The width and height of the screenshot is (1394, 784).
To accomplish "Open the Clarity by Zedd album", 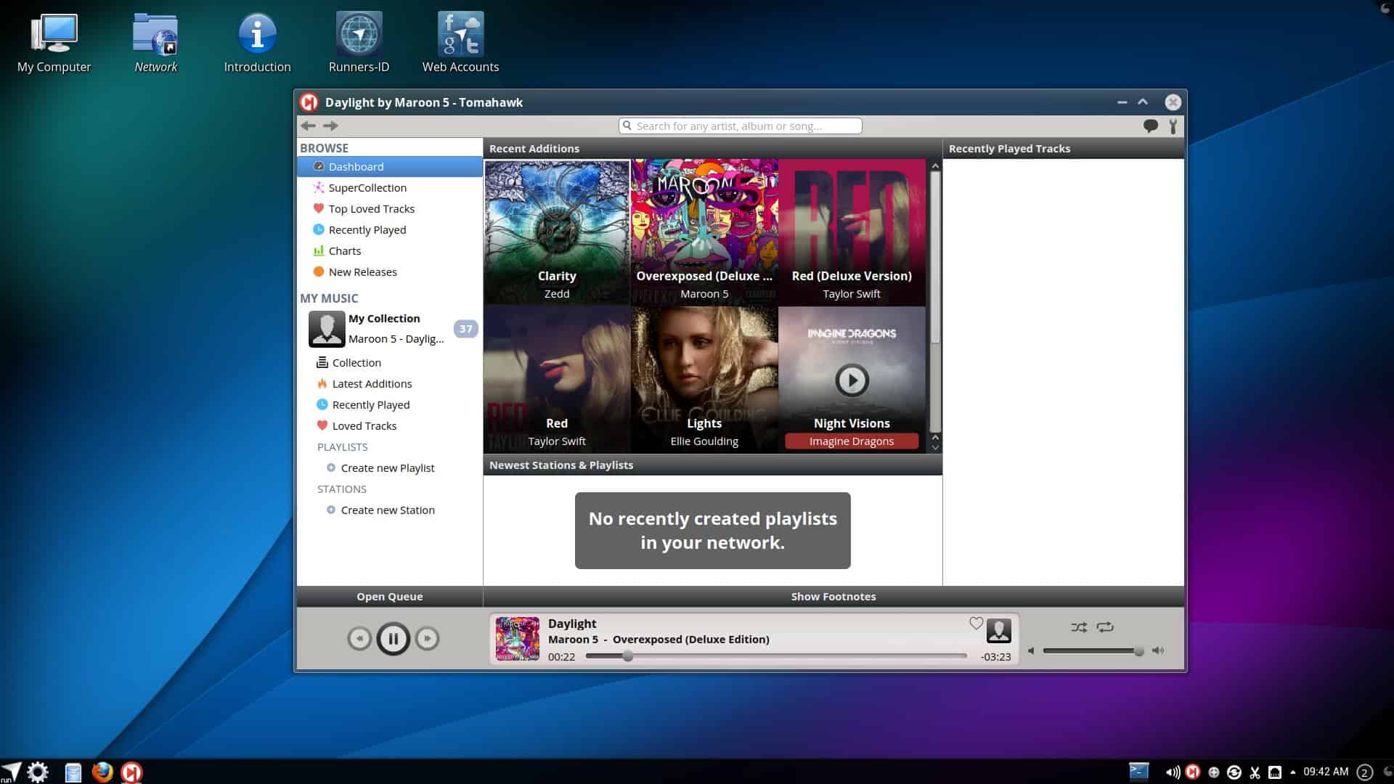I will tap(557, 232).
